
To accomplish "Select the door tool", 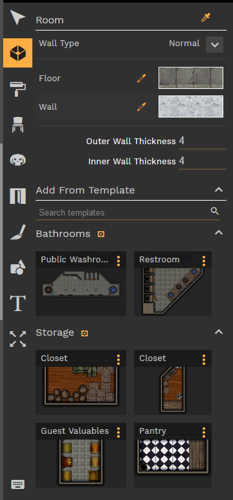I will [x=18, y=196].
